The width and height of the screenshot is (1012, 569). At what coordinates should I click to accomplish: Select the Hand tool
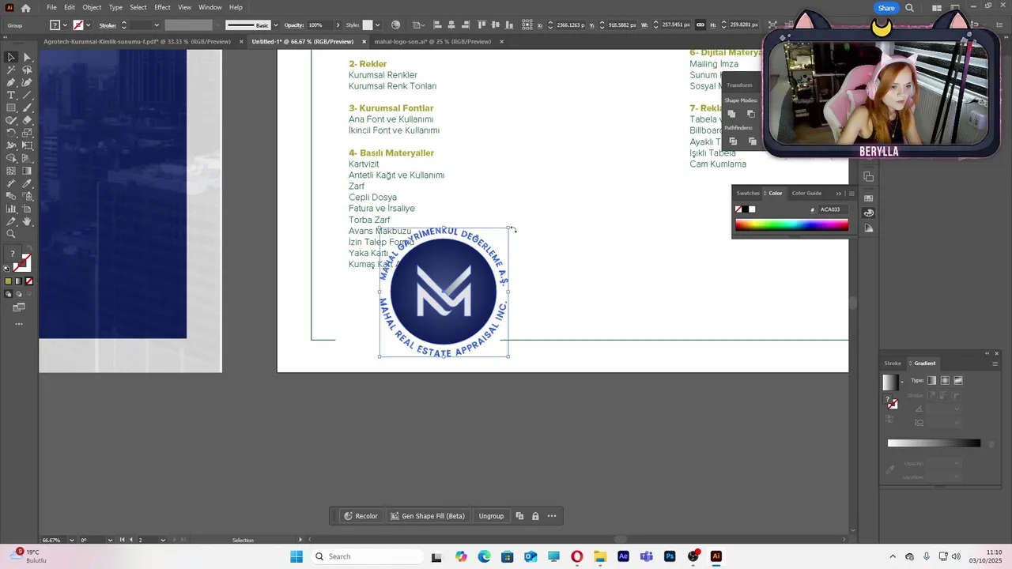[x=27, y=221]
